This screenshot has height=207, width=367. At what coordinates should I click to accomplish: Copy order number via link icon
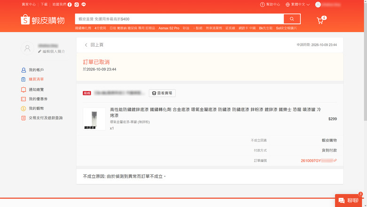pos(335,160)
